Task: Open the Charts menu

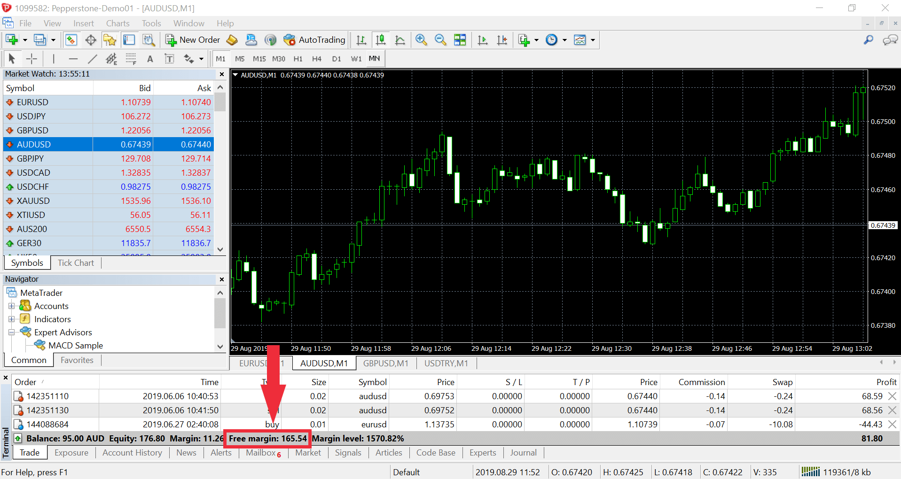Action: click(x=118, y=23)
